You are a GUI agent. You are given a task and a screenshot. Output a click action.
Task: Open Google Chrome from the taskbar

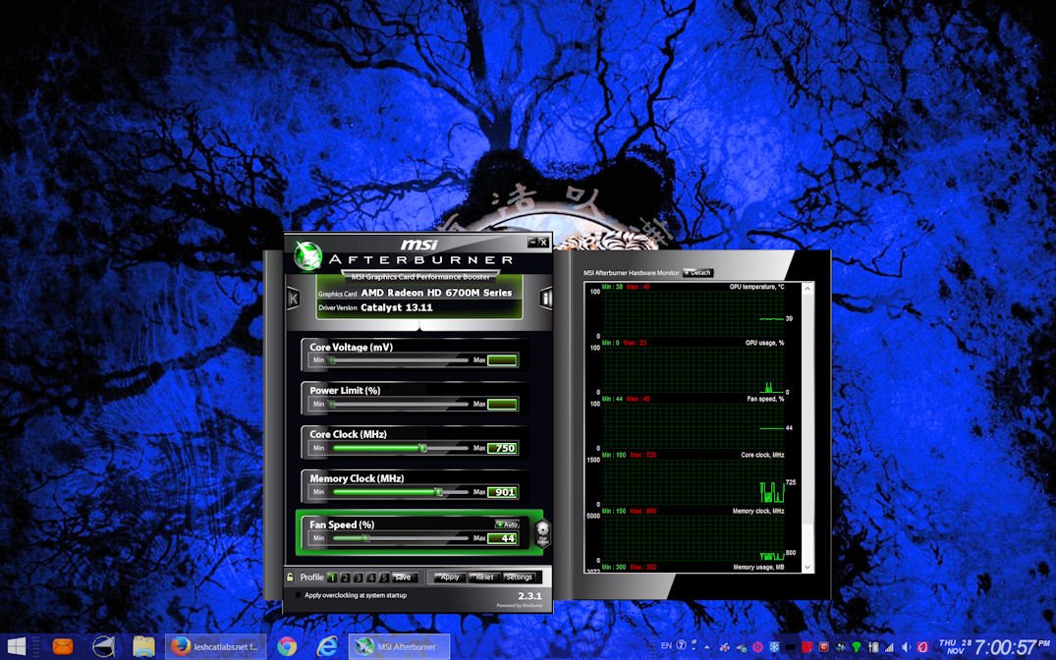[x=287, y=646]
